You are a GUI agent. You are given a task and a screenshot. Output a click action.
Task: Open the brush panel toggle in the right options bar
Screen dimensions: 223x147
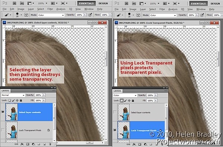coord(138,15)
